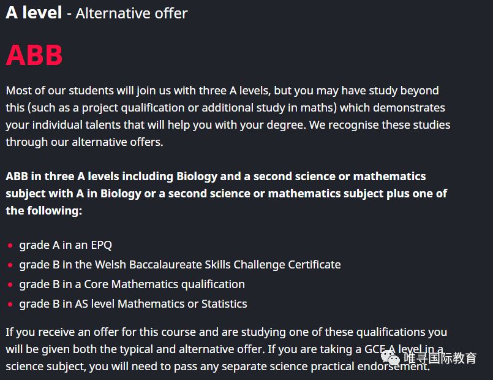Click the red ABB grade heading

[x=34, y=55]
